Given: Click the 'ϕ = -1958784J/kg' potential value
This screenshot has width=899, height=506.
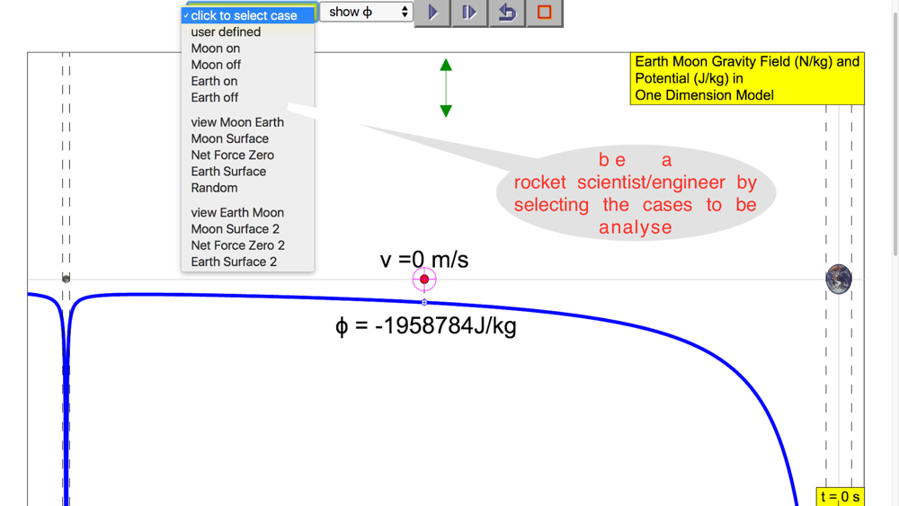Looking at the screenshot, I should (x=426, y=326).
